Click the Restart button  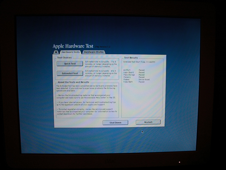point(148,122)
